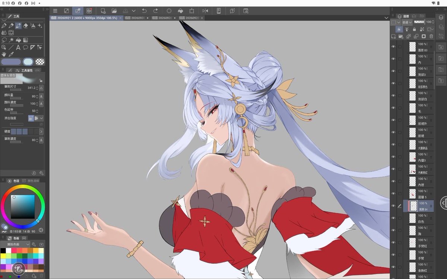Click the lock layer padlock icon
447x279 pixels.
(414, 29)
